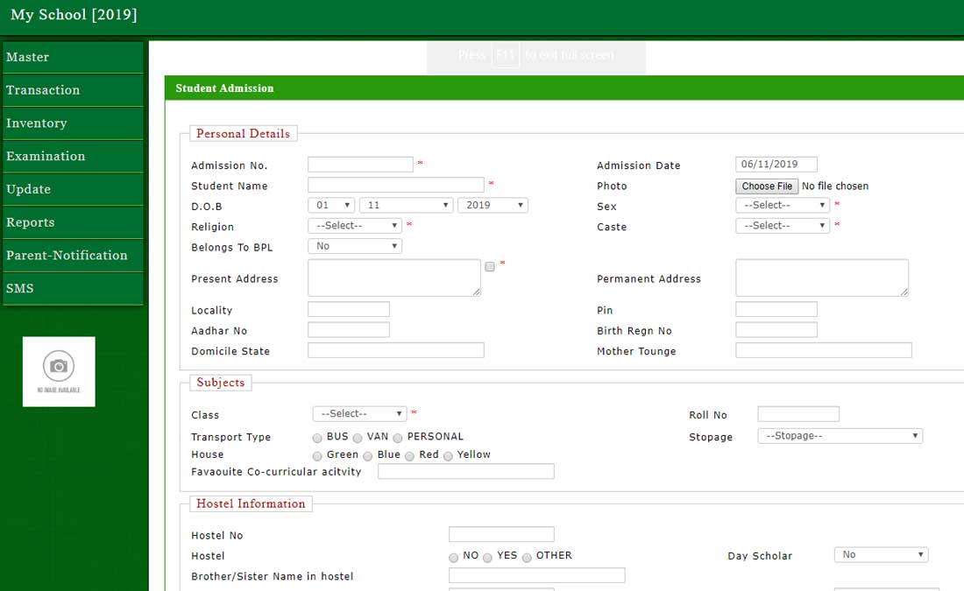The image size is (964, 591).
Task: Open the Master sidebar menu
Action: coord(29,57)
